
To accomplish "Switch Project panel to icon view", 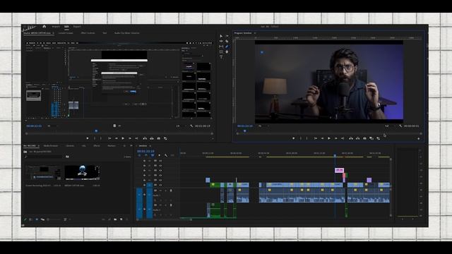I will 37,219.
